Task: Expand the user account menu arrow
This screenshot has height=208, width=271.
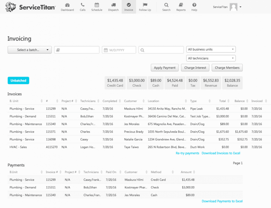Action: point(241,7)
